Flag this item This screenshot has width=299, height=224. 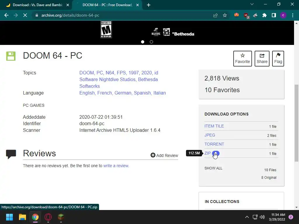click(278, 58)
